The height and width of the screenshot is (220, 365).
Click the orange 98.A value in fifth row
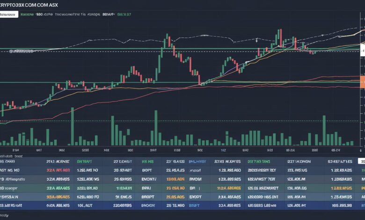point(58,197)
